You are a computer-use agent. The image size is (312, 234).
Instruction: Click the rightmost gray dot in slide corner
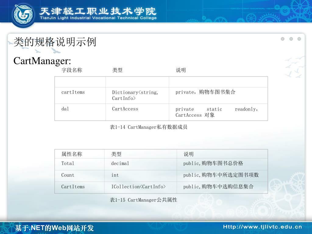pos(299,39)
